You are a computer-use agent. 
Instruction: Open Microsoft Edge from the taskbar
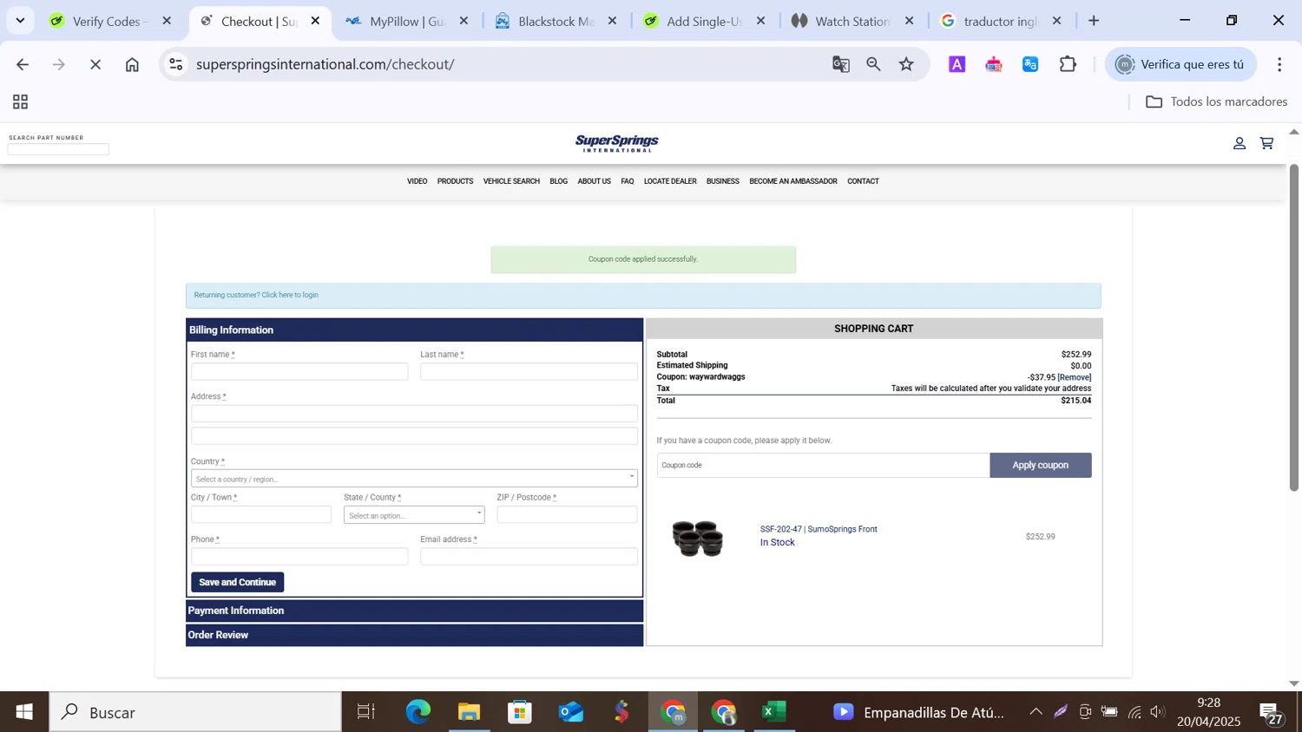418,712
